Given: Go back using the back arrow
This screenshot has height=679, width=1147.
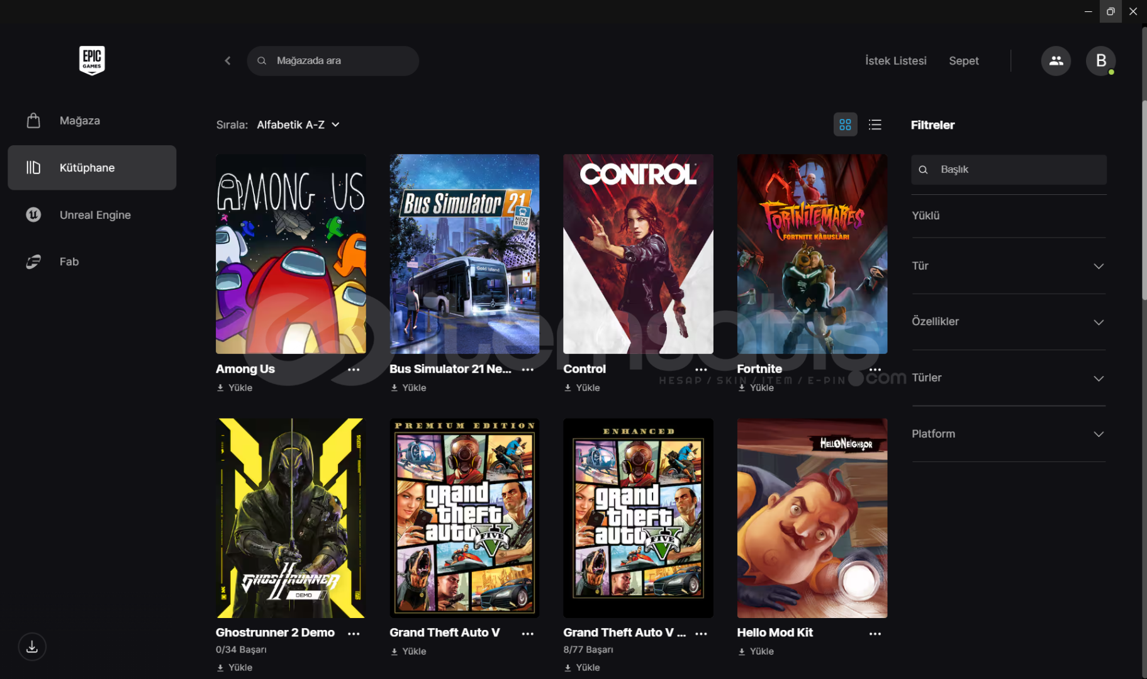Looking at the screenshot, I should [x=228, y=61].
